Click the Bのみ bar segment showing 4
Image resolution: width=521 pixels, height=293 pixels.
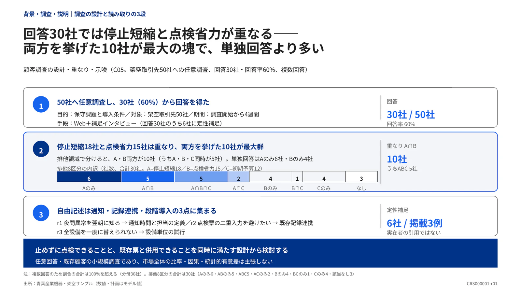point(270,177)
